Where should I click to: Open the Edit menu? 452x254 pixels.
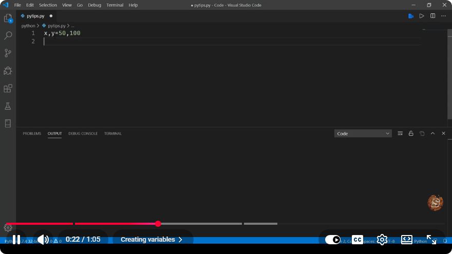tap(30, 5)
